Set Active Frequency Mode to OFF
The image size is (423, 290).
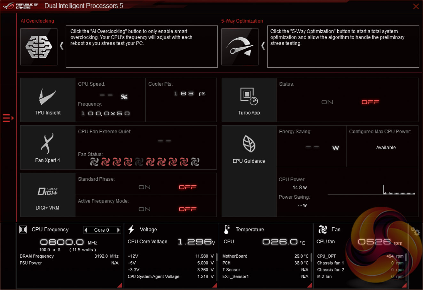coord(188,209)
